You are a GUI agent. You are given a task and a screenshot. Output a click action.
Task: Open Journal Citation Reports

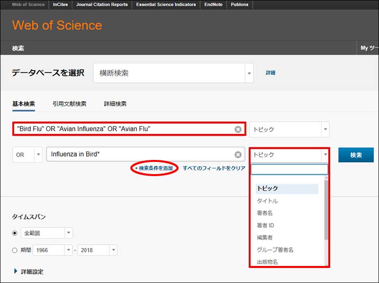102,5
